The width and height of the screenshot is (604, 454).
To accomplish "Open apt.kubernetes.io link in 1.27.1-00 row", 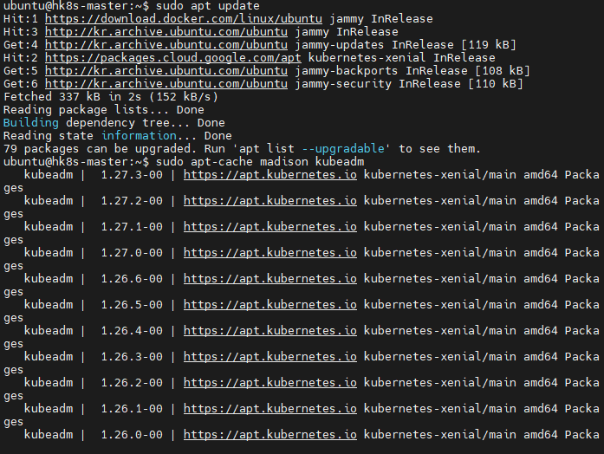I will pos(270,227).
